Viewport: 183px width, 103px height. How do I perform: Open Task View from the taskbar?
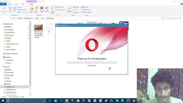(49, 100)
